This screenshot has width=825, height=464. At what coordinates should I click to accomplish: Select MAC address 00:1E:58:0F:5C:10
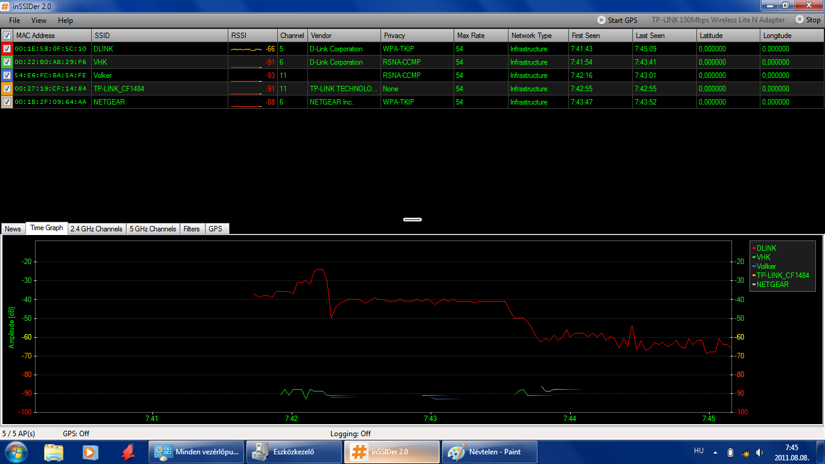(x=51, y=49)
